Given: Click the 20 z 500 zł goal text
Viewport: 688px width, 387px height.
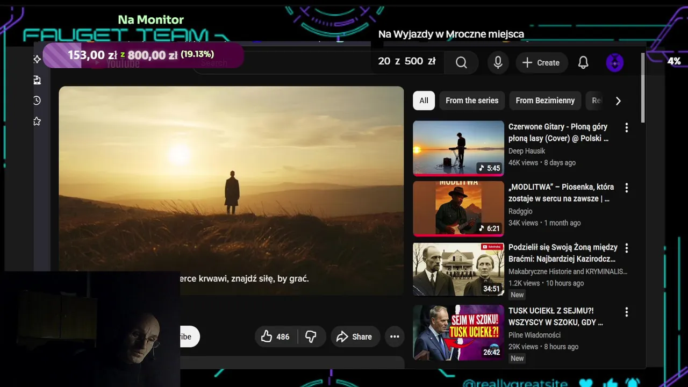Looking at the screenshot, I should click(407, 61).
